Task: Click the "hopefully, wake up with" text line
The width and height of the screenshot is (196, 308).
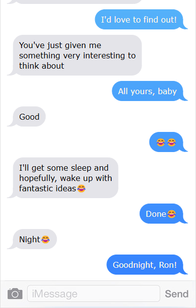Action: 66,178
